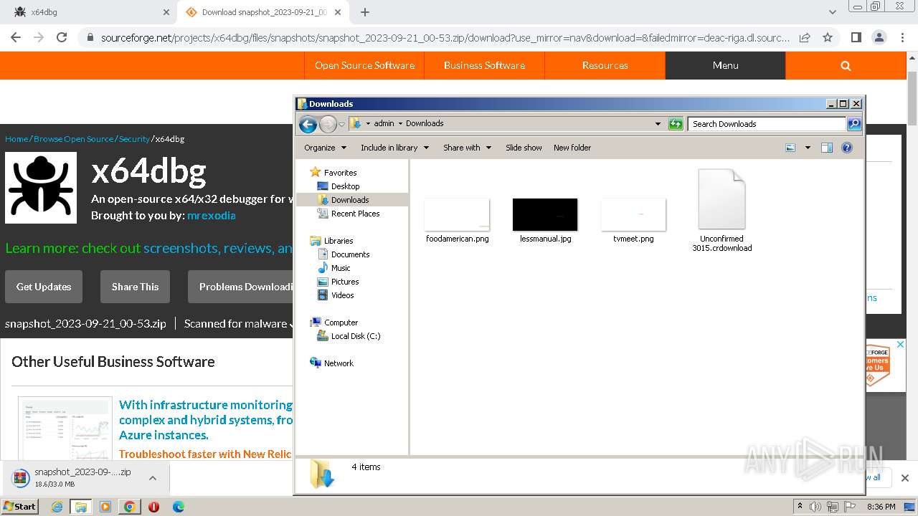Image resolution: width=918 pixels, height=516 pixels.
Task: Open Resources menu on SourceForge
Action: (605, 65)
